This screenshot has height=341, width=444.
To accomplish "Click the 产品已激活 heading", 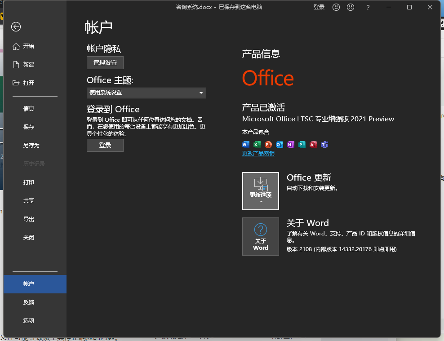I will (263, 107).
